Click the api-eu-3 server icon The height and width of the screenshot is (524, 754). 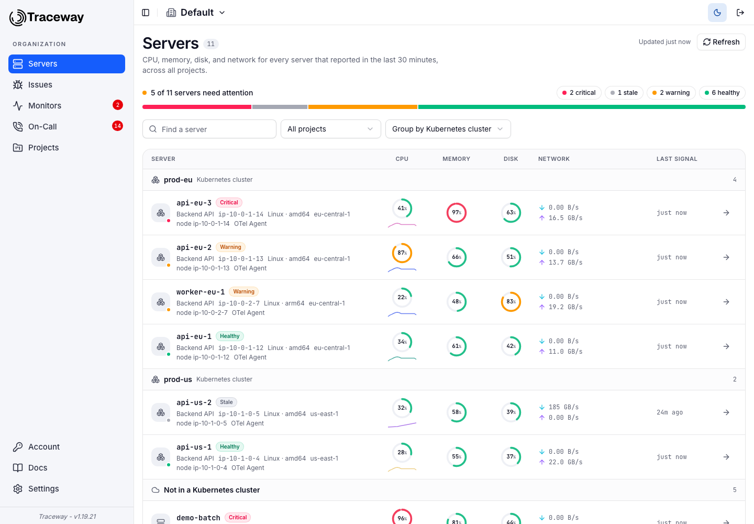[x=161, y=213]
